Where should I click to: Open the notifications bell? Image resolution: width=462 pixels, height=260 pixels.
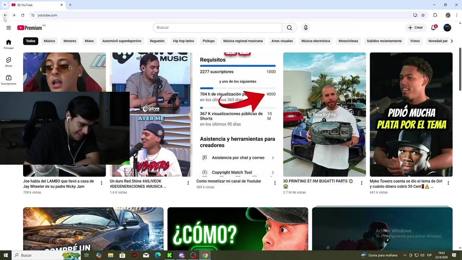click(434, 28)
